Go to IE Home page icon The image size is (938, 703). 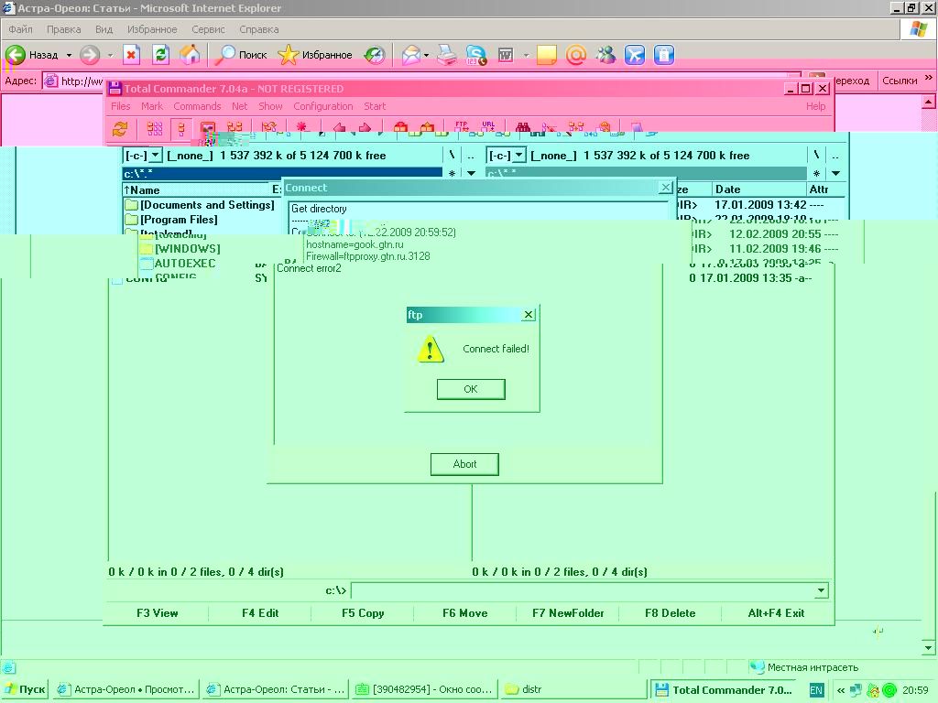pos(190,55)
